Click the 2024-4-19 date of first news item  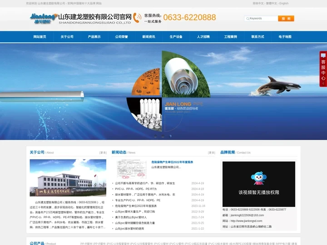tap(198, 183)
